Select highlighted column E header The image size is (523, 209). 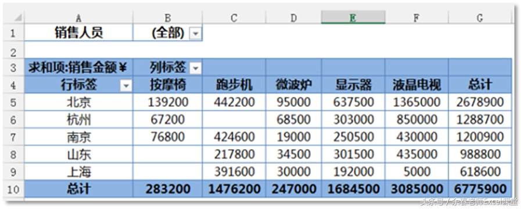pos(353,17)
